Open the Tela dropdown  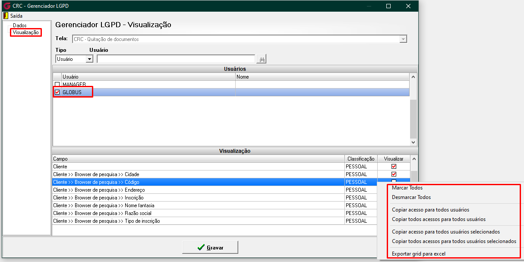[x=404, y=39]
